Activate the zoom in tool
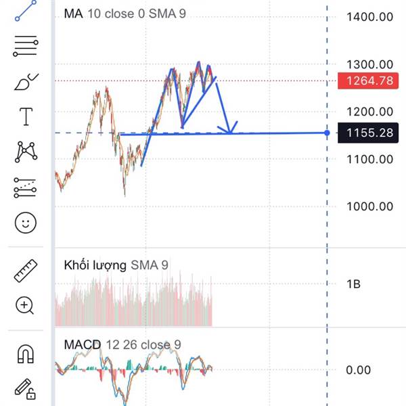Image resolution: width=406 pixels, height=406 pixels. 25,306
